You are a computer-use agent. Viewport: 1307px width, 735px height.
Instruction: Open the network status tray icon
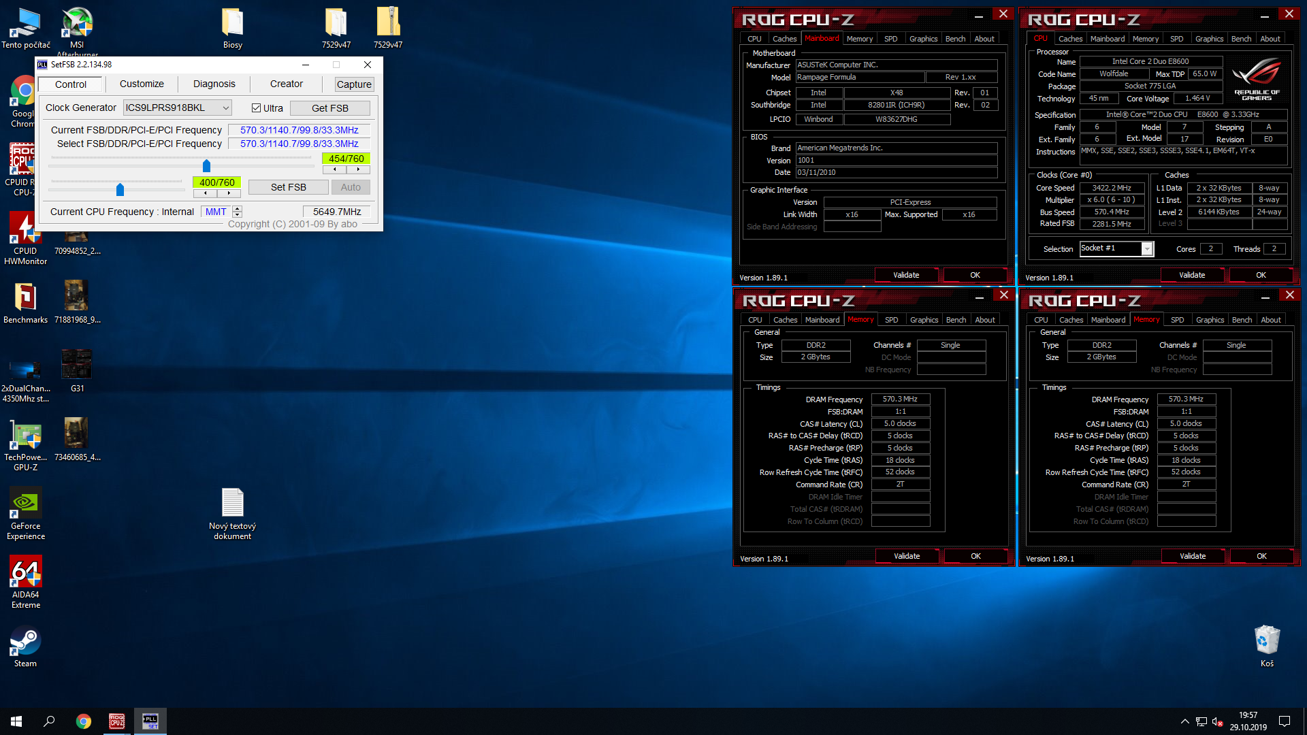1201,721
